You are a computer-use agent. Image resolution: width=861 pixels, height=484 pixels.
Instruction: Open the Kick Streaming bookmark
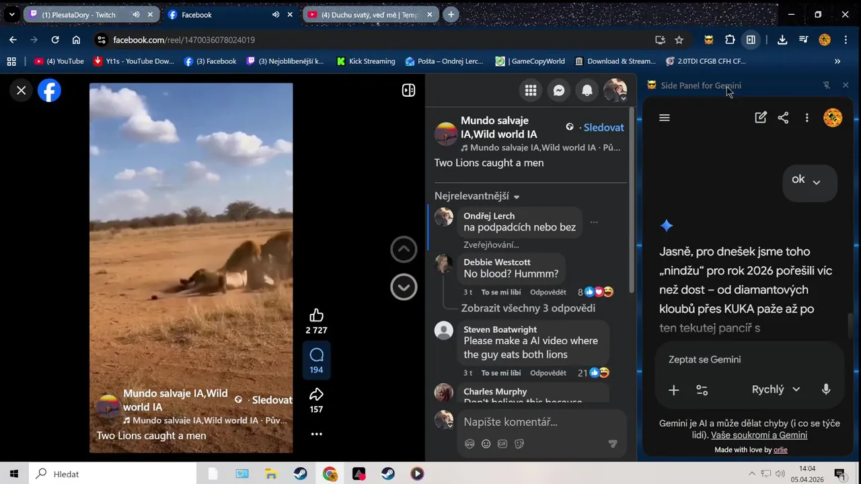(366, 61)
